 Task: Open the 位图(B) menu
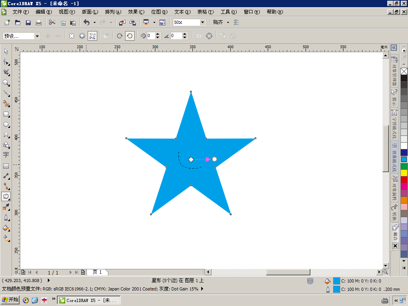click(159, 12)
